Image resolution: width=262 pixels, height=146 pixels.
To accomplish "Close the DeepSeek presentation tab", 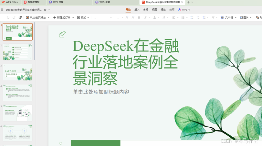I will 182,2.
